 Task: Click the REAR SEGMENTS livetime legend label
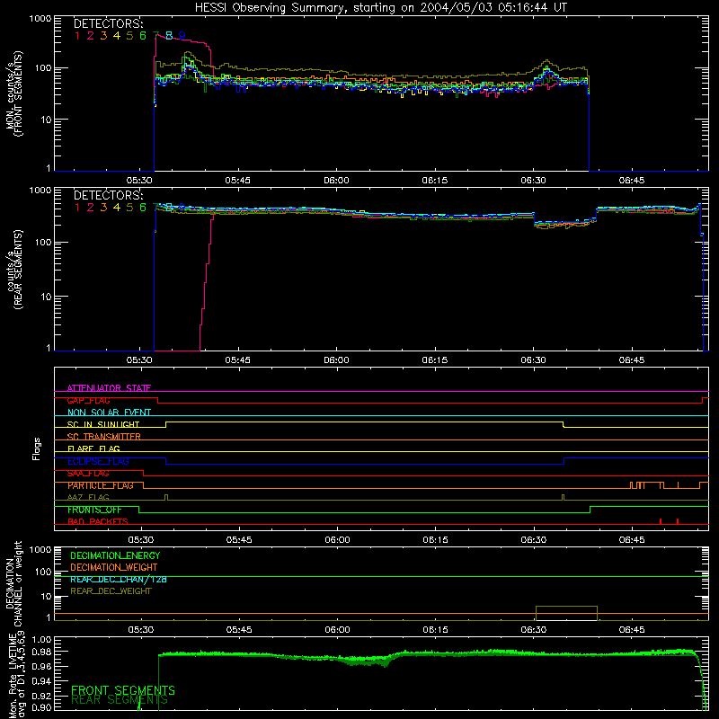pyautogui.click(x=120, y=700)
